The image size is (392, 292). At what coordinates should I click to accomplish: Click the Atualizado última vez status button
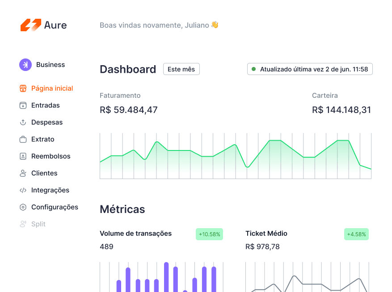tap(310, 69)
